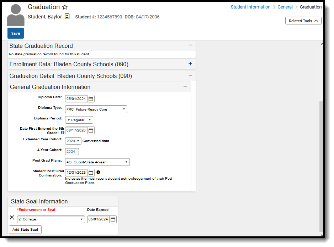Go to Student Information breadcrumb

click(250, 7)
